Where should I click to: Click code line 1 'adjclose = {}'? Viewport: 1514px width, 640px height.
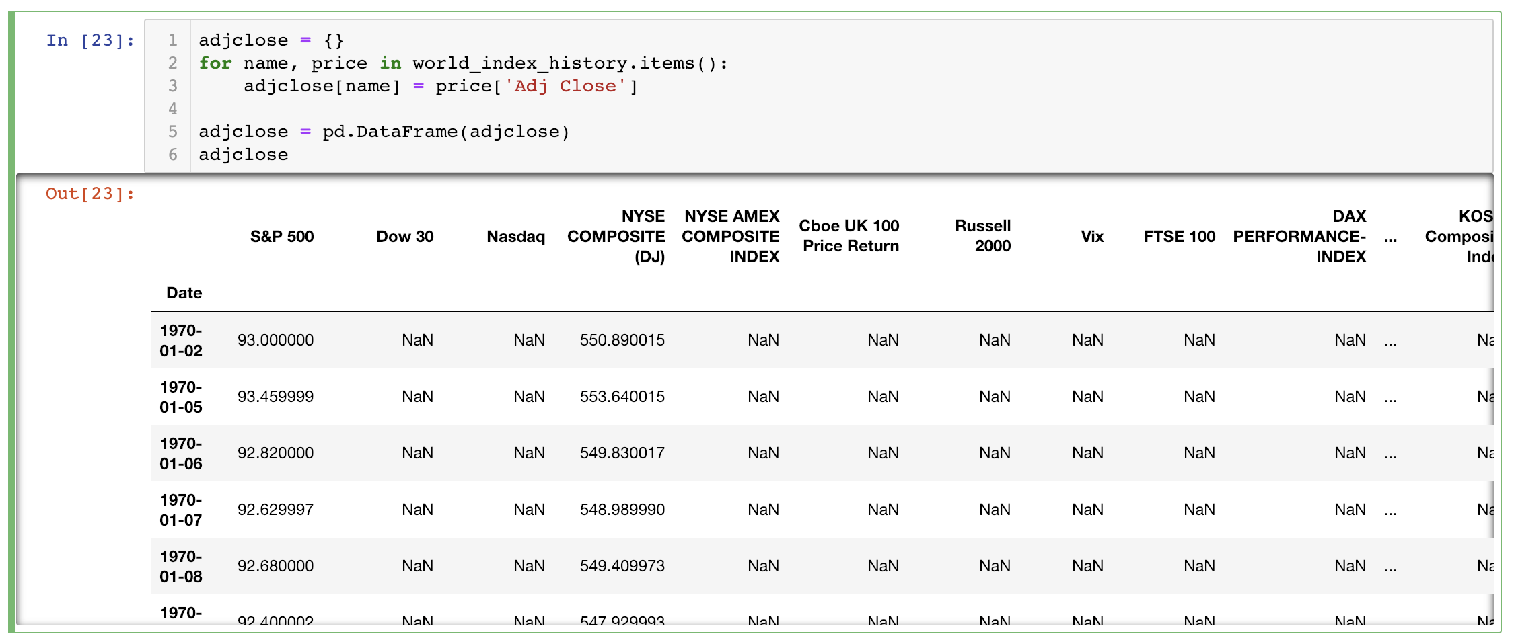(271, 40)
